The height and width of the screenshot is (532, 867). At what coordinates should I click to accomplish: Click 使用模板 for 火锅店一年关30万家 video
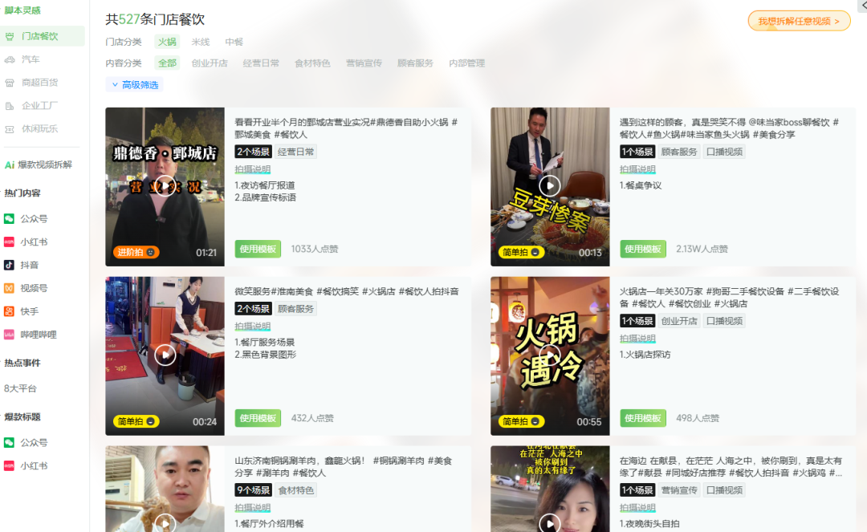coord(642,418)
